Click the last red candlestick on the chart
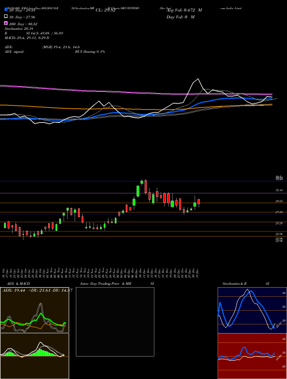The width and height of the screenshot is (287, 379). [199, 202]
